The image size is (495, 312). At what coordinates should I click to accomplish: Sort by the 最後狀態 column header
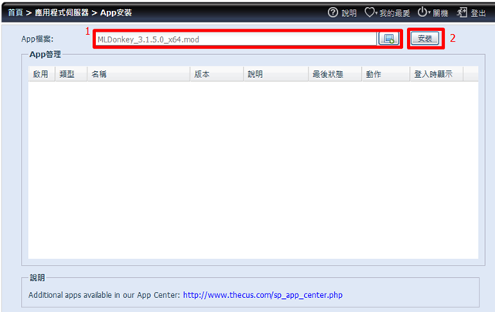click(x=335, y=74)
